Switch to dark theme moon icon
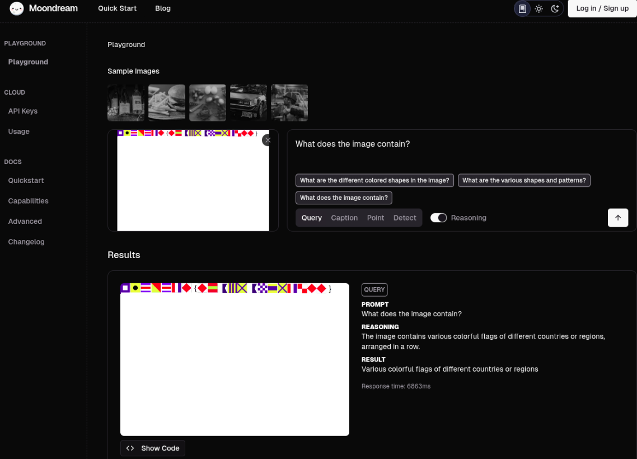 coord(555,8)
